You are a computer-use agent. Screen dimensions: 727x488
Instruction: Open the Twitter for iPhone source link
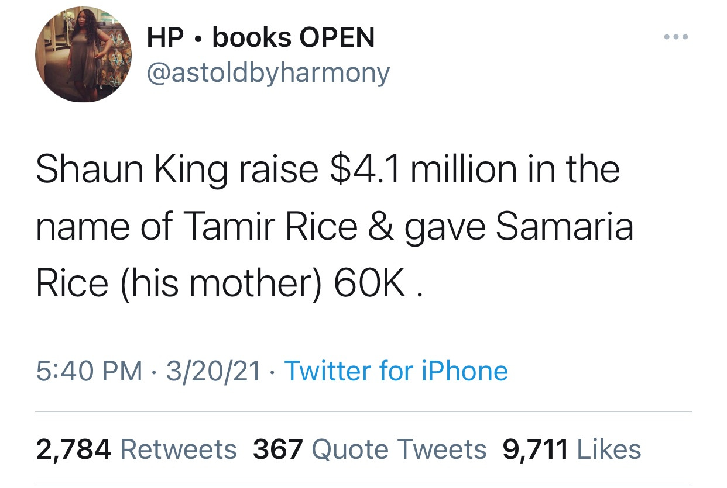pyautogui.click(x=396, y=371)
